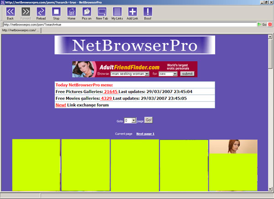Click the green Go arrow beside address bar
The width and height of the screenshot is (274, 199).
(x=260, y=25)
